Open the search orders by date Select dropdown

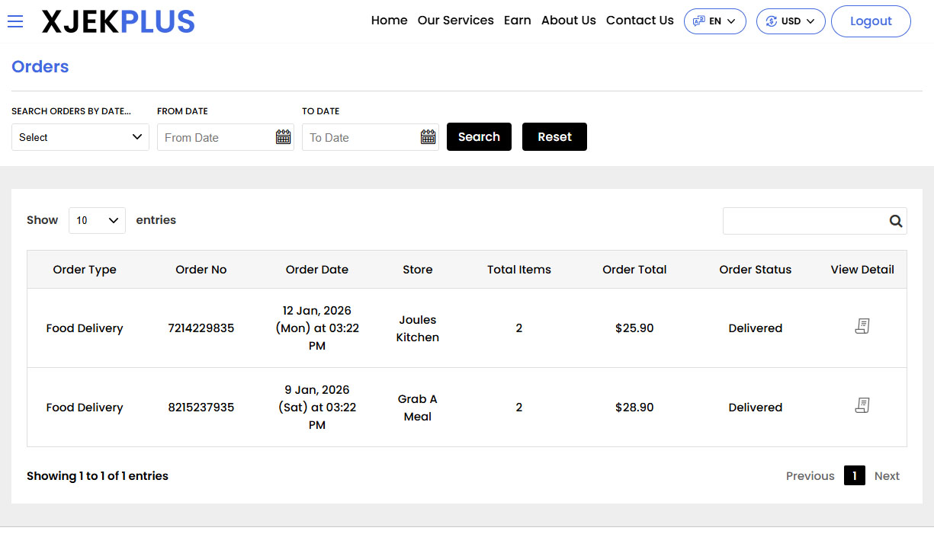80,137
